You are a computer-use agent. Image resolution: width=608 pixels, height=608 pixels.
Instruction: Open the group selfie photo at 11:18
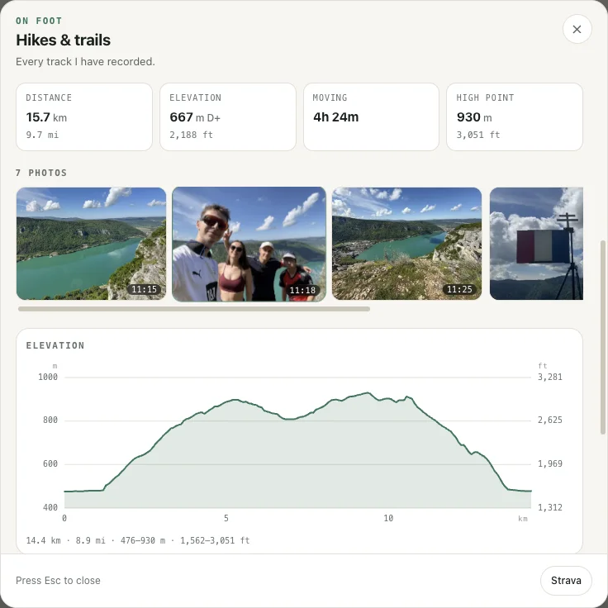[249, 244]
